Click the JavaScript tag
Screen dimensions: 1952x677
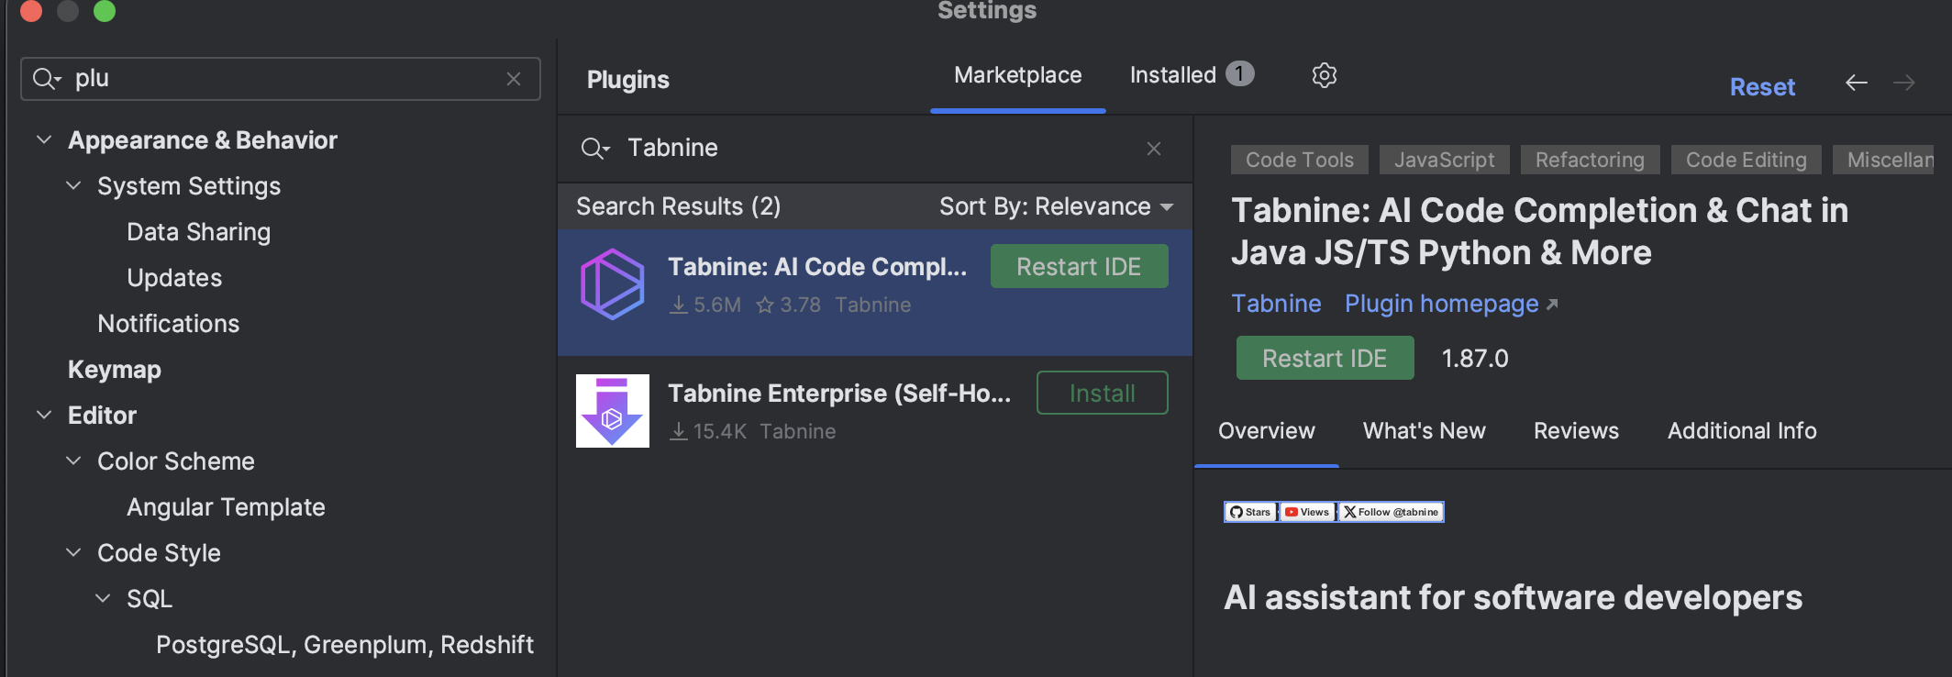pos(1444,160)
